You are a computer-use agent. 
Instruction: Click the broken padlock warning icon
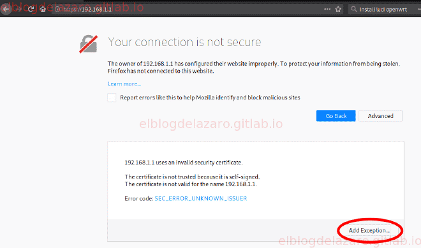(x=88, y=44)
